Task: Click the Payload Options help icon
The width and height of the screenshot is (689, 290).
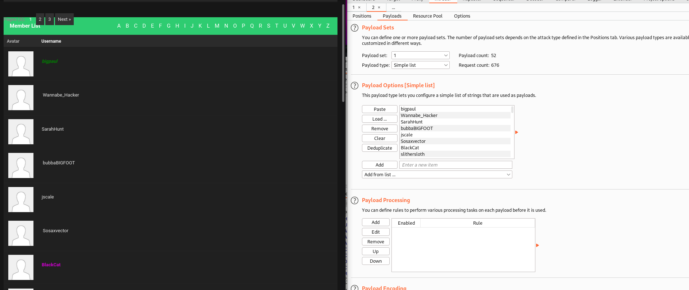Action: [354, 86]
